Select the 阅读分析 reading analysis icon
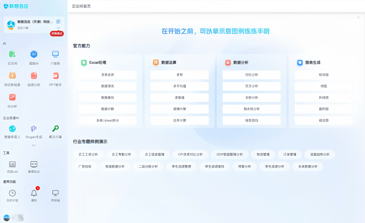Viewport: 365px width, 223px height. coord(34,76)
